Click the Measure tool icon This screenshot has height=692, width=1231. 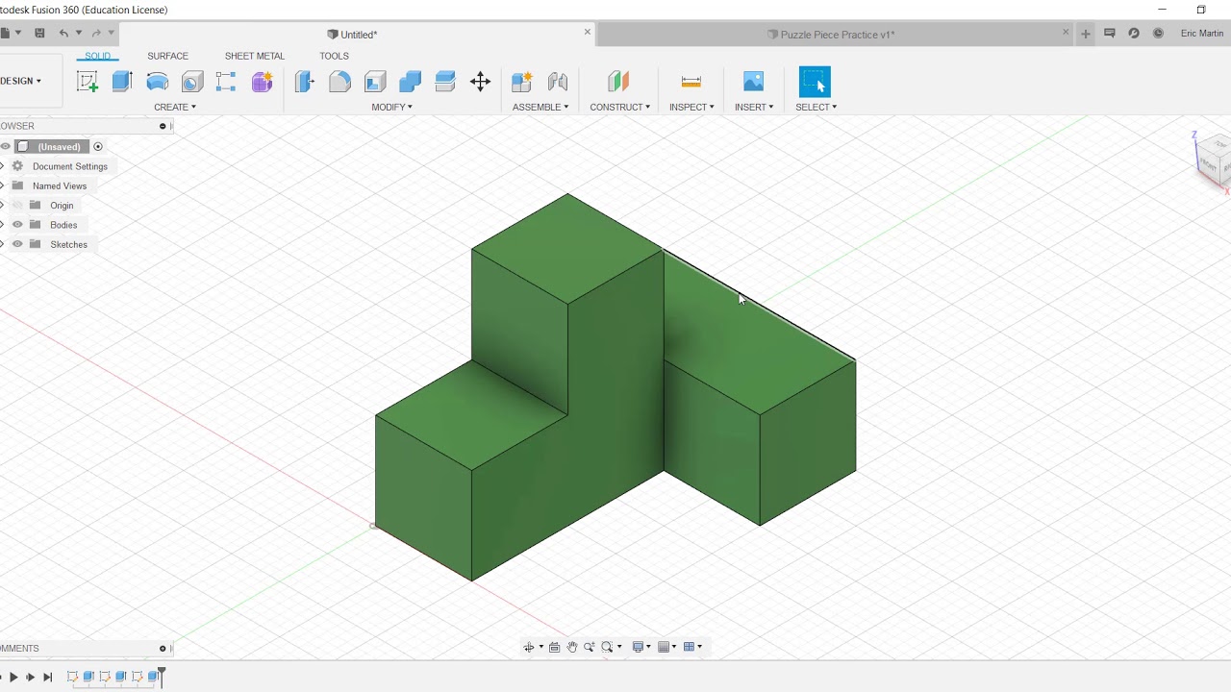[691, 82]
